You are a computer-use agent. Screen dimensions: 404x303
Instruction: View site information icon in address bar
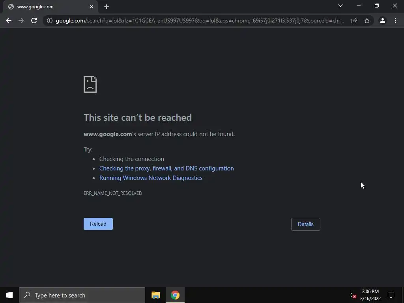50,21
